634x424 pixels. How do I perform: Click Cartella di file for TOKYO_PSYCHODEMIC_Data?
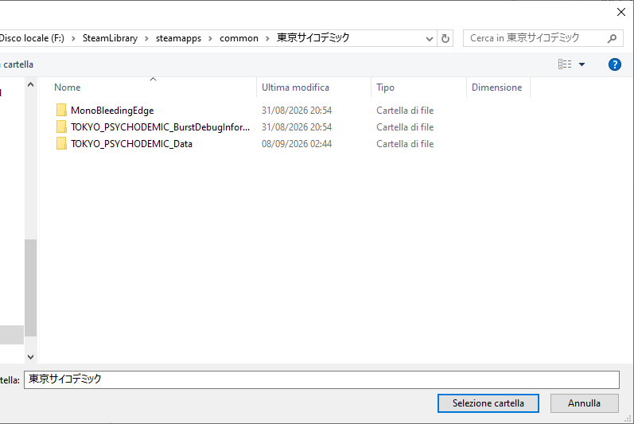[x=405, y=144]
